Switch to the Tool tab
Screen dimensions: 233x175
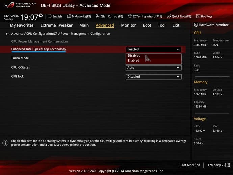(162, 25)
